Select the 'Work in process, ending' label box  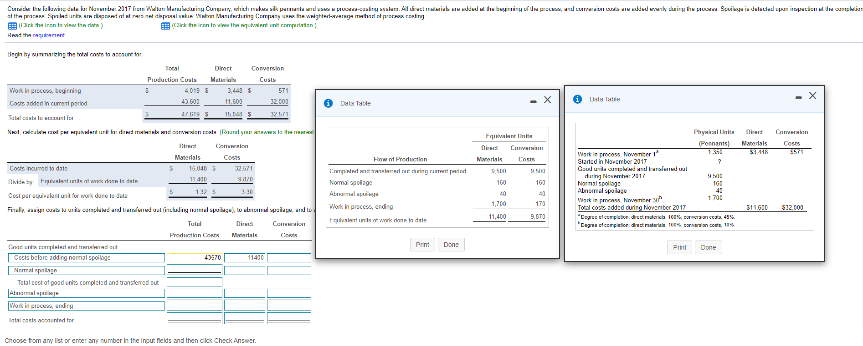(87, 306)
